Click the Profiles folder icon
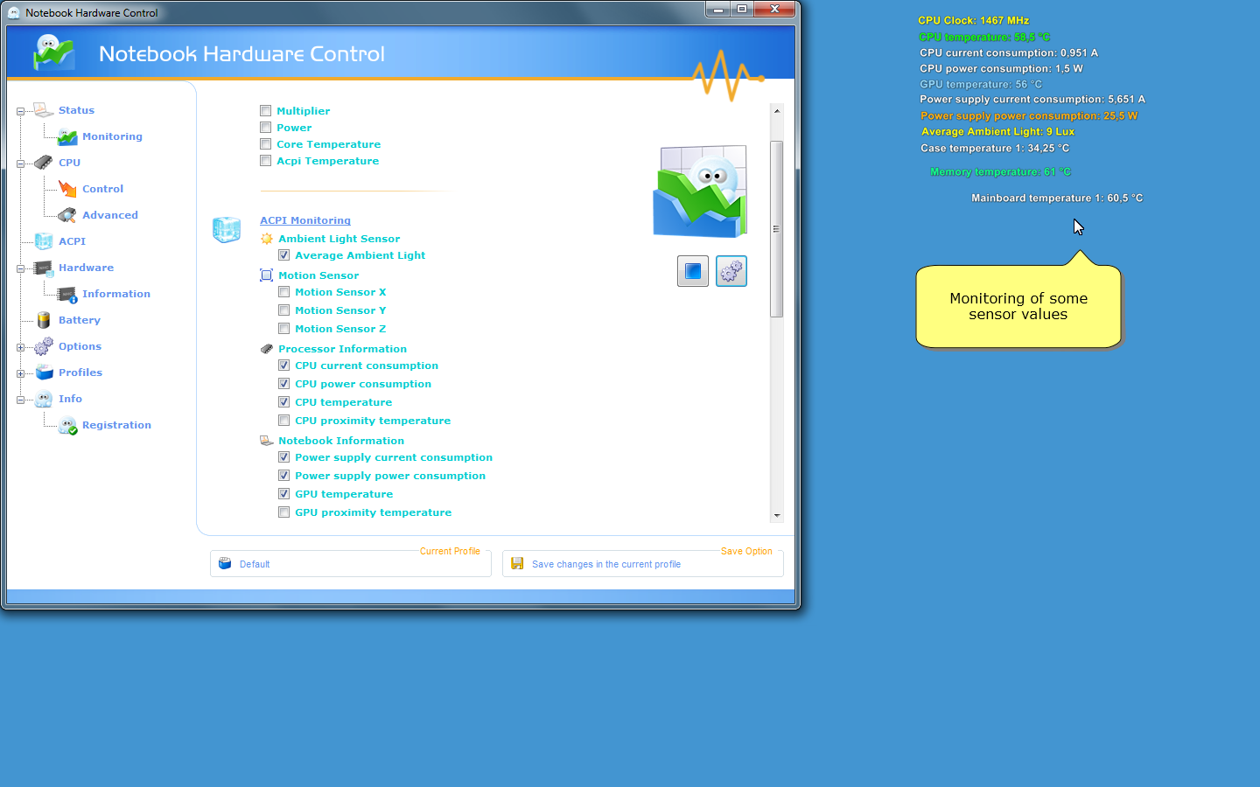Image resolution: width=1260 pixels, height=787 pixels. coord(44,373)
